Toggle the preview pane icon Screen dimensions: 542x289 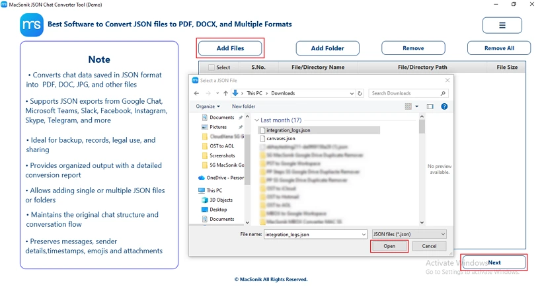pyautogui.click(x=430, y=106)
